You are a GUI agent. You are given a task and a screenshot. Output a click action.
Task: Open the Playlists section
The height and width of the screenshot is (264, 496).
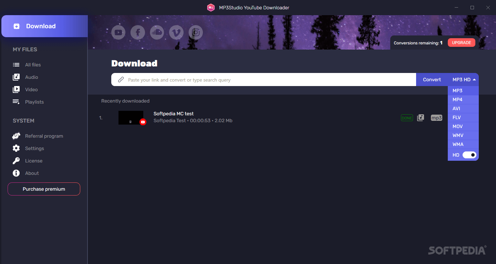click(34, 102)
